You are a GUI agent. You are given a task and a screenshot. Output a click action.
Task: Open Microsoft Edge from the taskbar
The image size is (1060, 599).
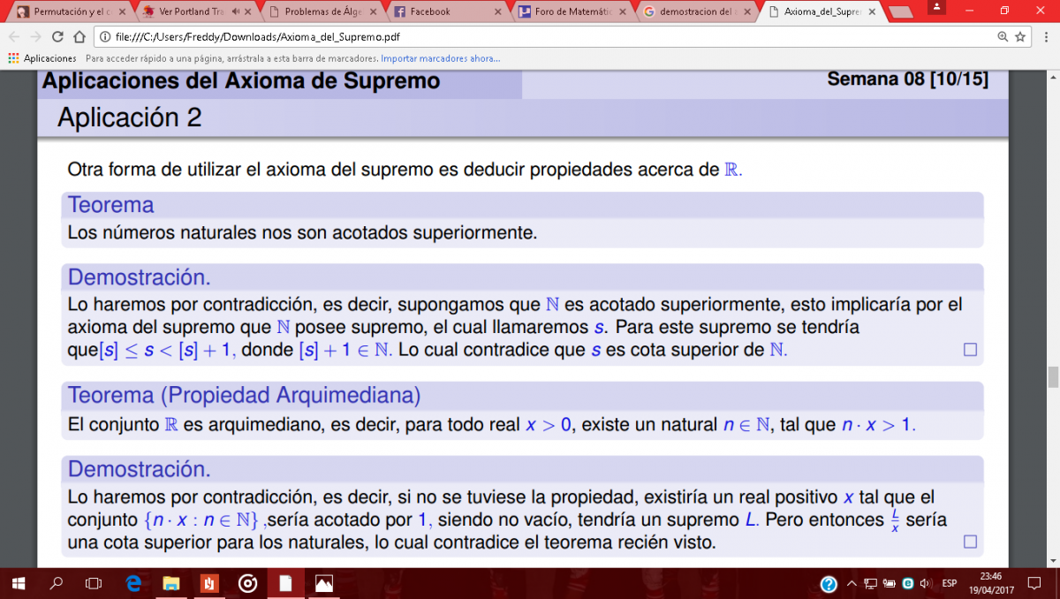(133, 583)
